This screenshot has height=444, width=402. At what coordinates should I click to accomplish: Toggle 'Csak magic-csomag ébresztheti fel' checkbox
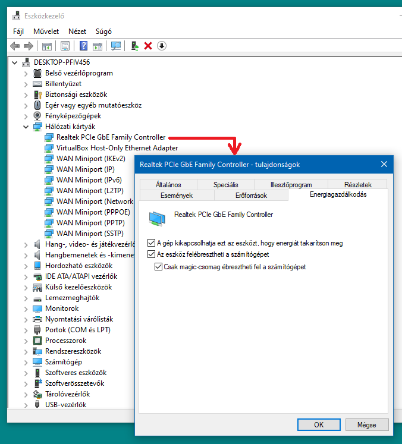coord(158,267)
